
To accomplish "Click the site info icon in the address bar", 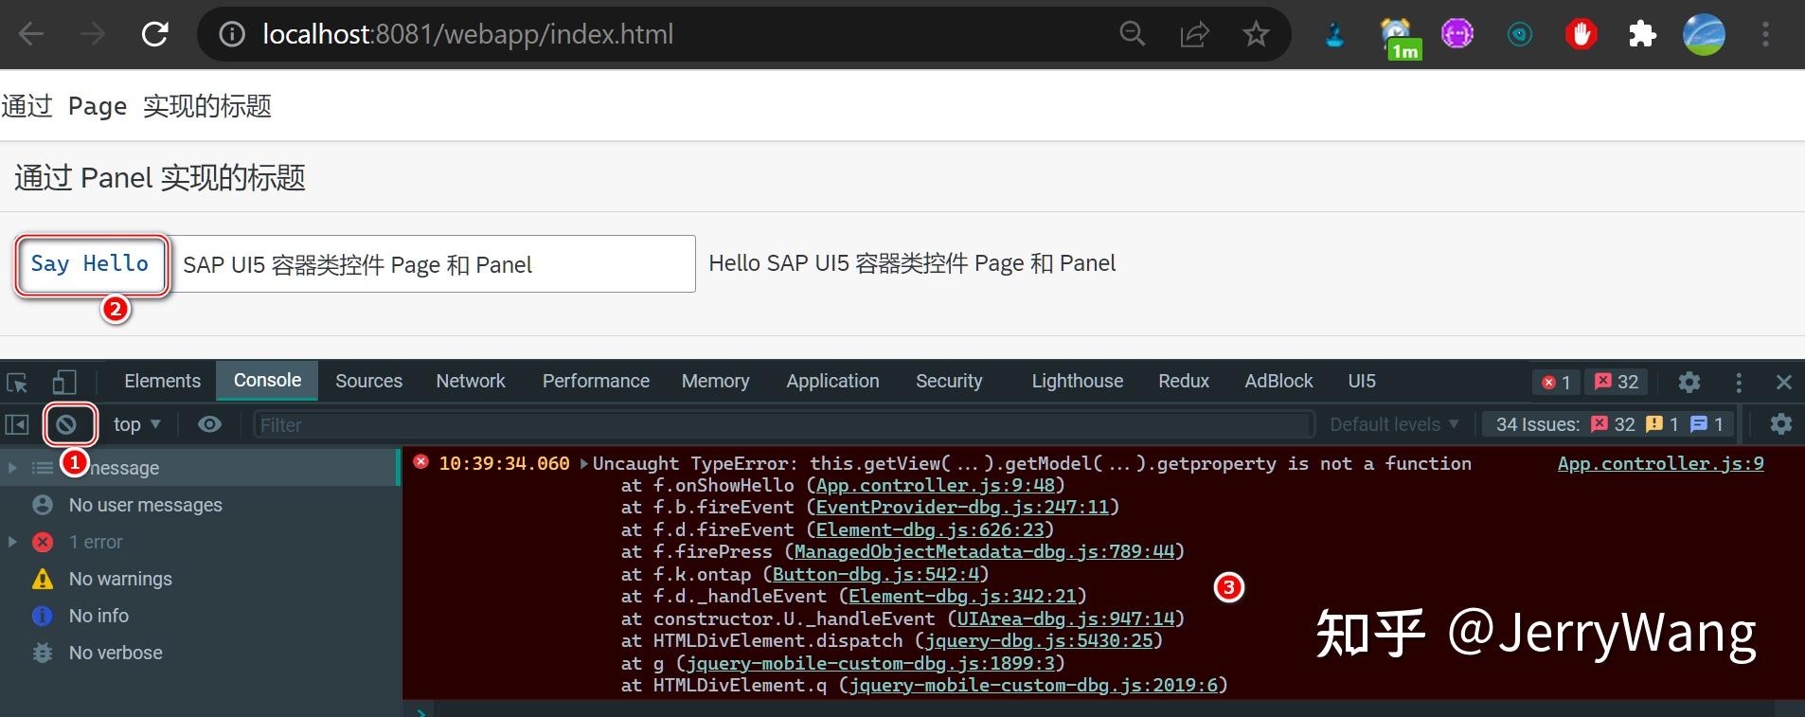I will [232, 35].
